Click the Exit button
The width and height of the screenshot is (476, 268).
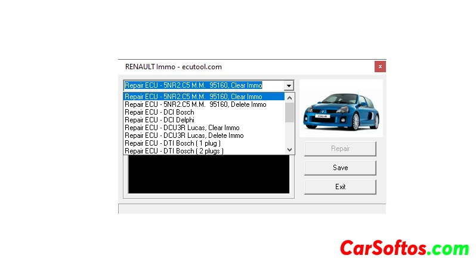click(x=340, y=187)
